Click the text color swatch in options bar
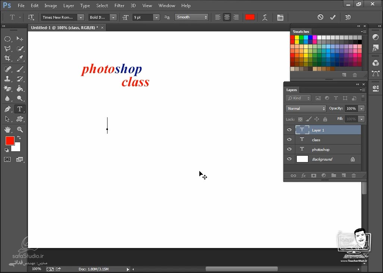Screen dimensions: 383x273 [x=250, y=17]
